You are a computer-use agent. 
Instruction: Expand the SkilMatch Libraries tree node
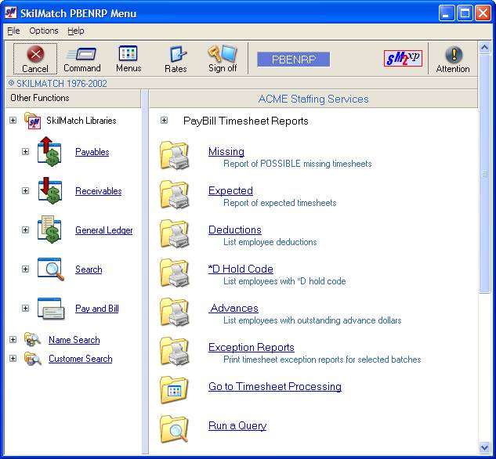(13, 121)
